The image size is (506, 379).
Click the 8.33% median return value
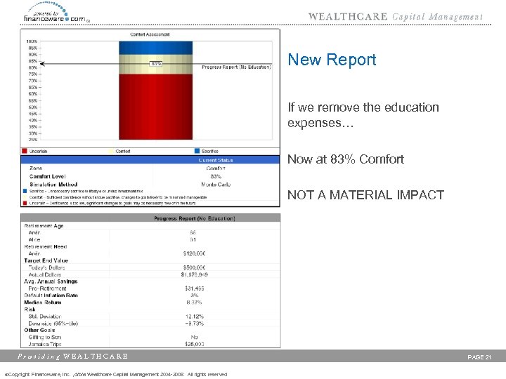(194, 302)
